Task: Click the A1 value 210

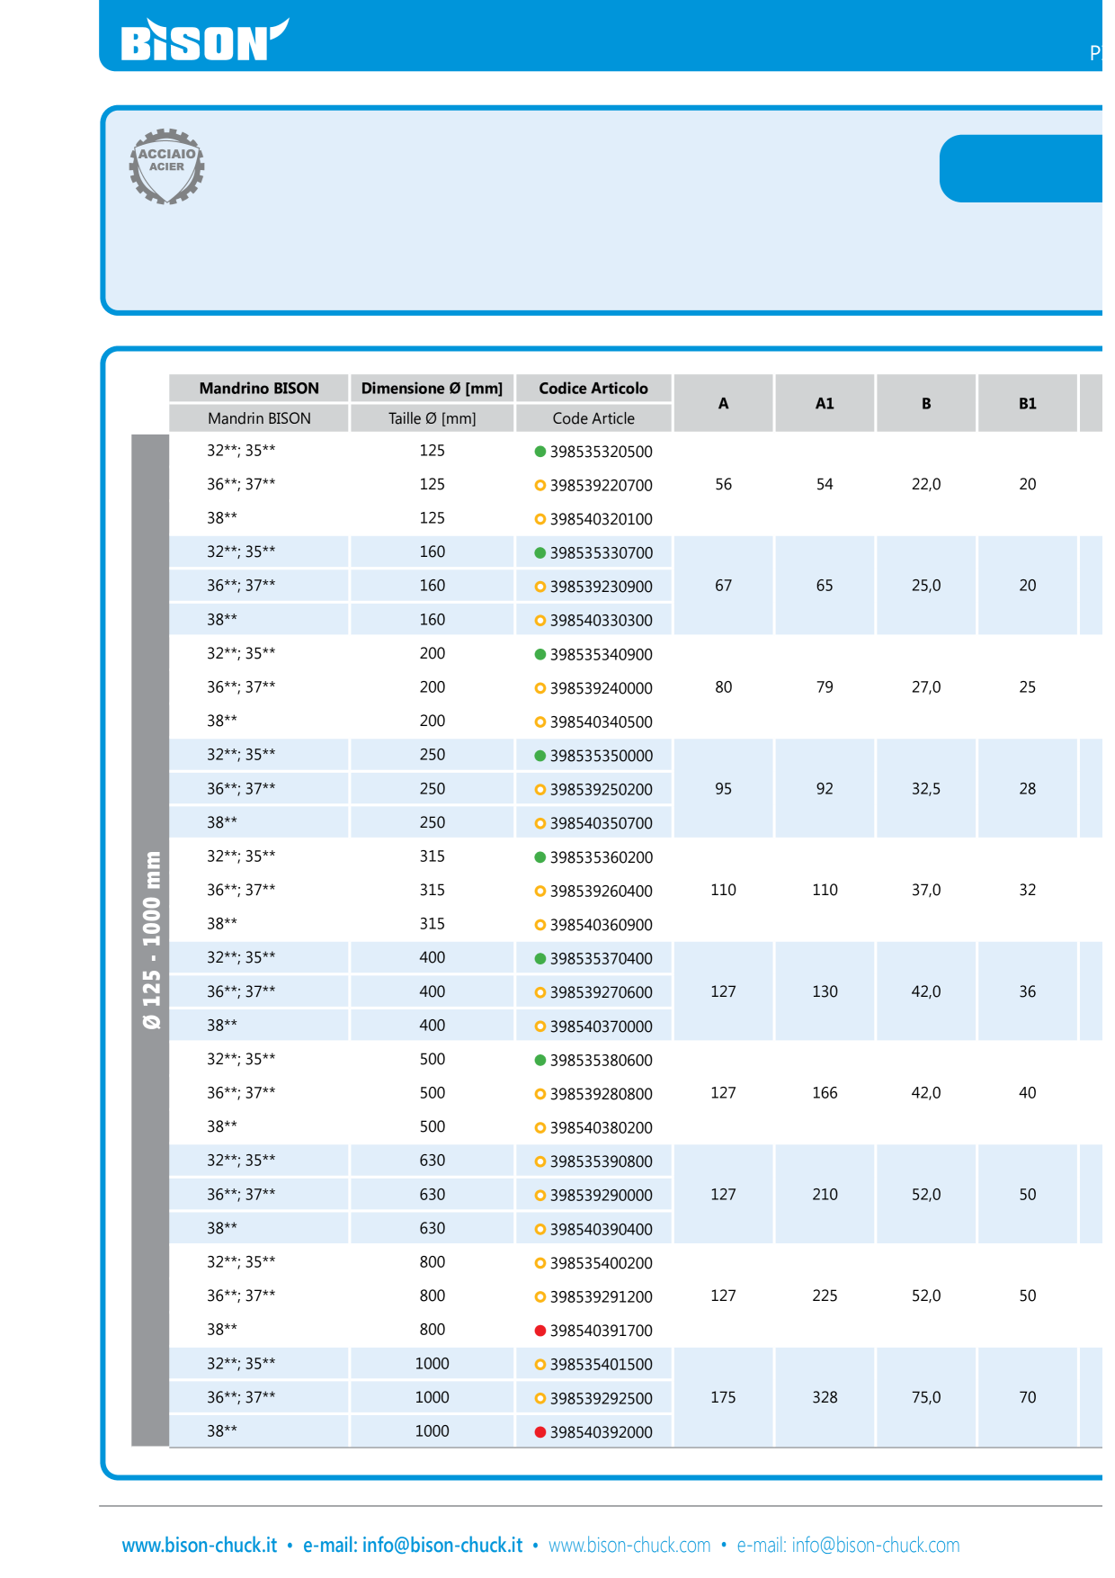Action: point(825,1195)
